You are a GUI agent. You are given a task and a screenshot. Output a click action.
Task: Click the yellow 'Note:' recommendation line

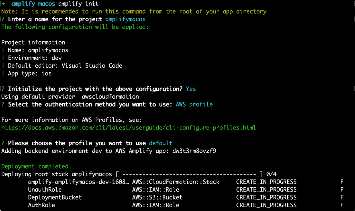click(134, 11)
